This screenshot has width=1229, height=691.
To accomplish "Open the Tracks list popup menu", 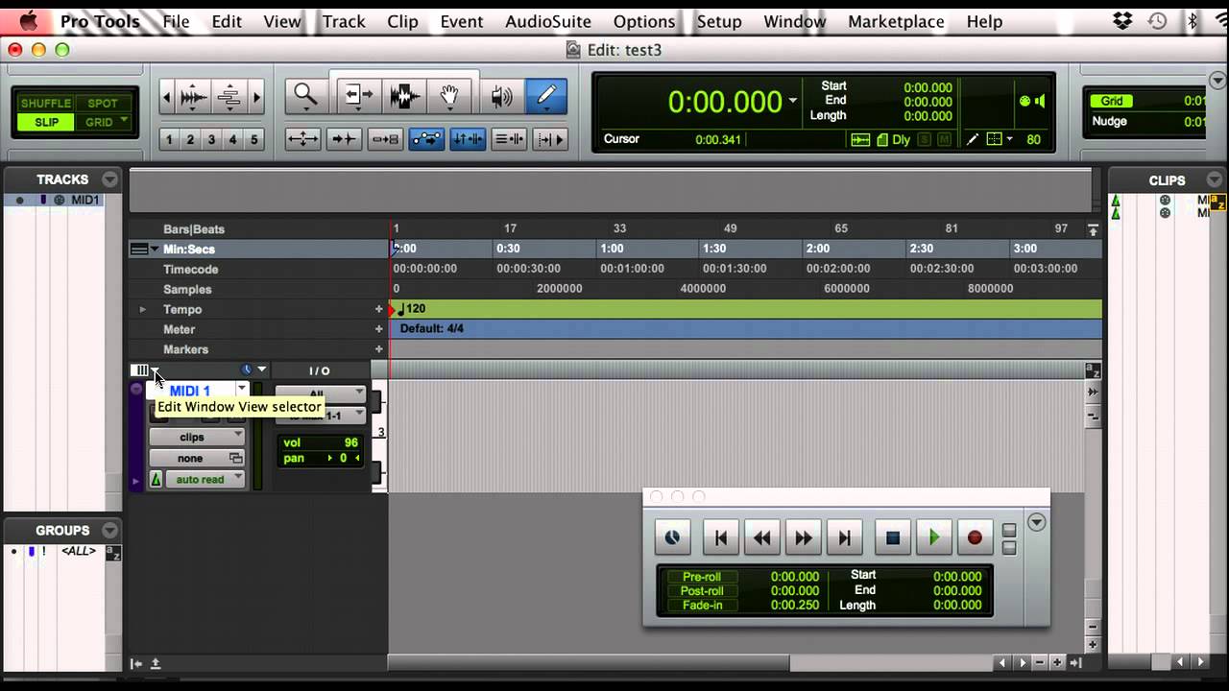I will click(109, 179).
